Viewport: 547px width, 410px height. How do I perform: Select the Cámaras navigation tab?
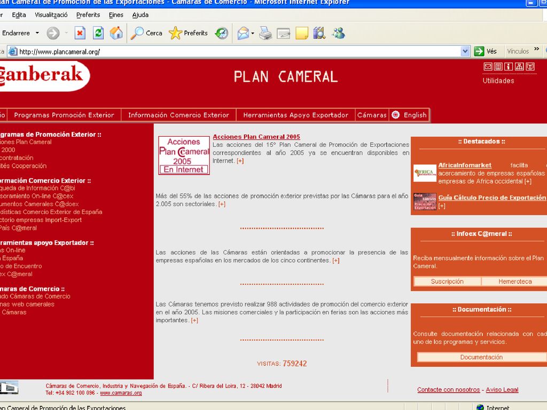pos(372,115)
